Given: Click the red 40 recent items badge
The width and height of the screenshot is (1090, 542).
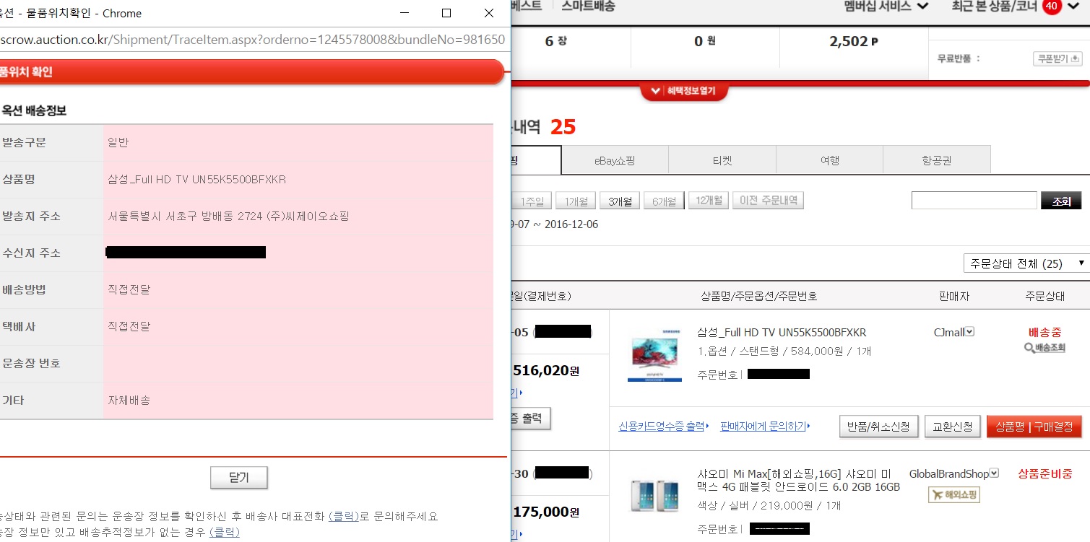Looking at the screenshot, I should [x=1052, y=6].
